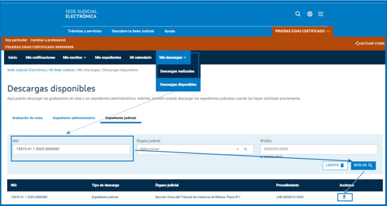
Task: Expand the Pruebas EIDAS Certificado user menu
Action: tap(302, 31)
